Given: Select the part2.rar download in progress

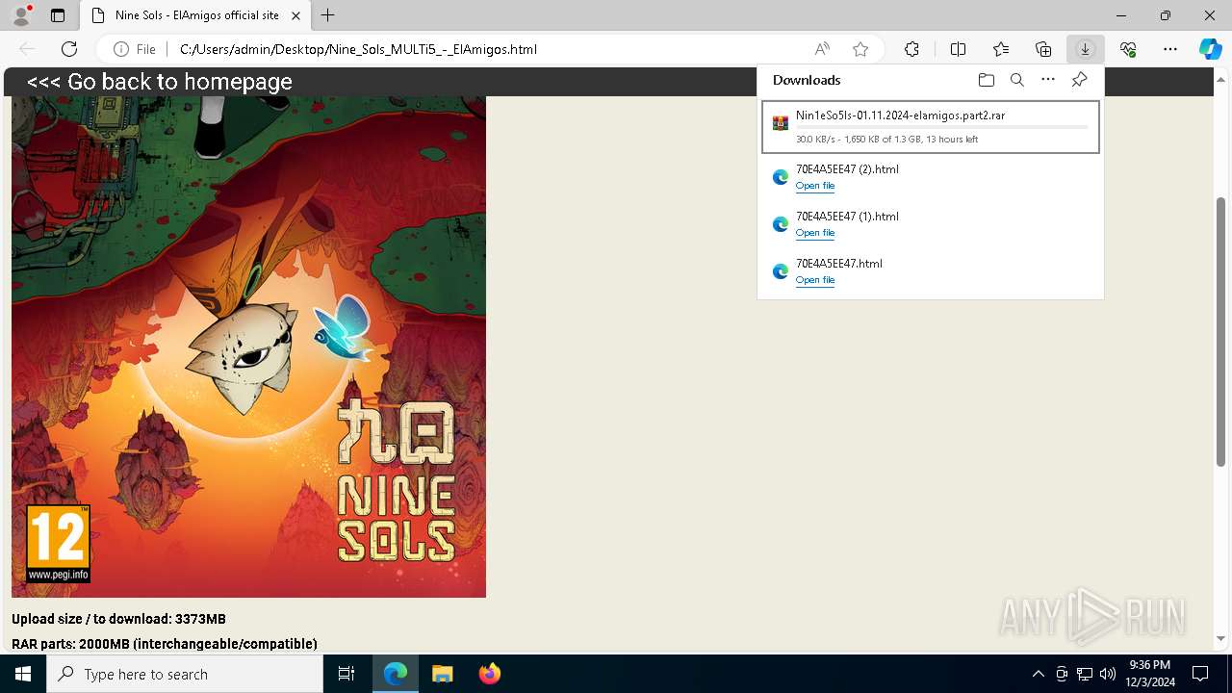Looking at the screenshot, I should tap(931, 127).
